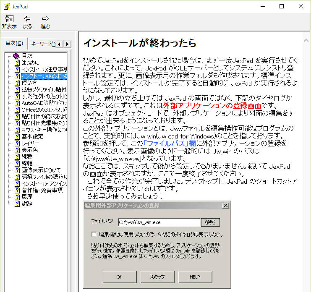Viewport: 311px width, 292px height.
Task: Open the 画像表示について topic
Action: (x=41, y=170)
